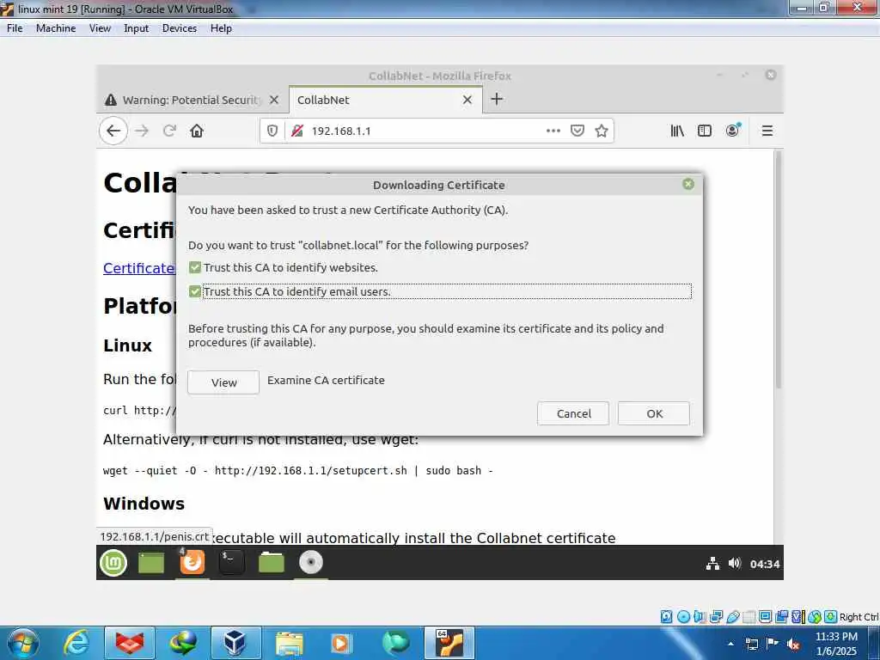Click Firefox icon in Mint panel
This screenshot has height=660, width=880.
click(192, 562)
